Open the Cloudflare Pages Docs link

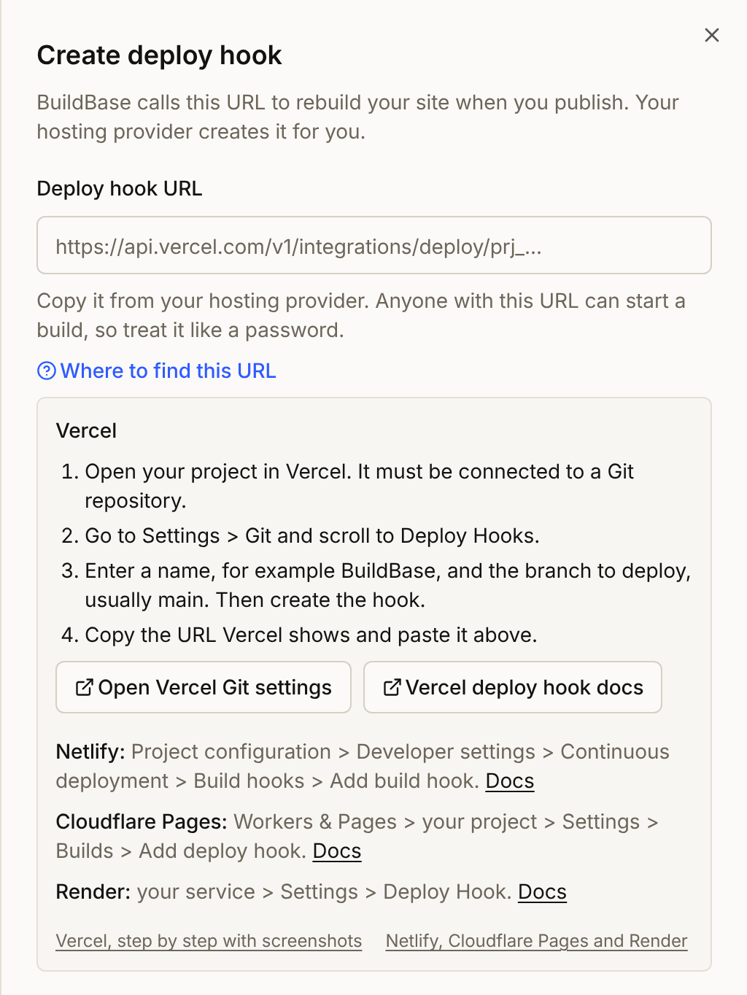[x=337, y=851]
